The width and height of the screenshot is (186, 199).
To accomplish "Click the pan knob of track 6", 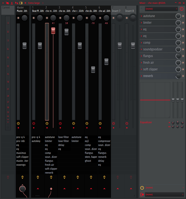I will click(x=106, y=18).
